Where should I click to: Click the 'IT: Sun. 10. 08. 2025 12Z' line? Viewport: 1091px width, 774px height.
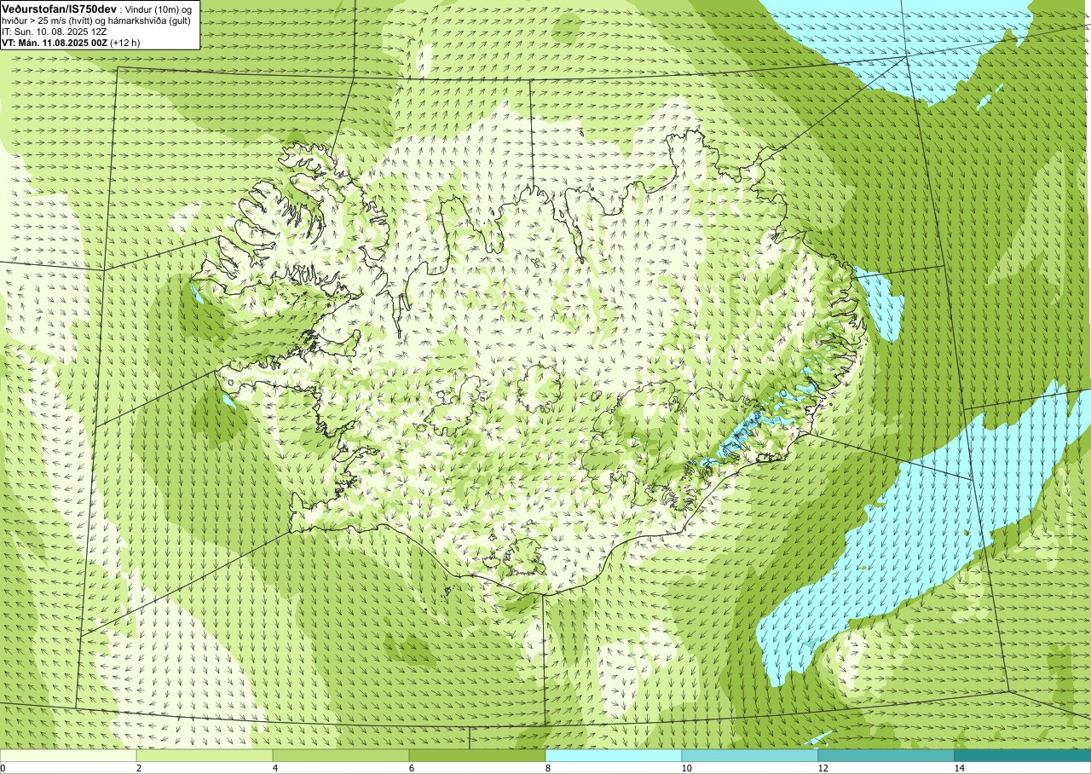click(x=54, y=31)
